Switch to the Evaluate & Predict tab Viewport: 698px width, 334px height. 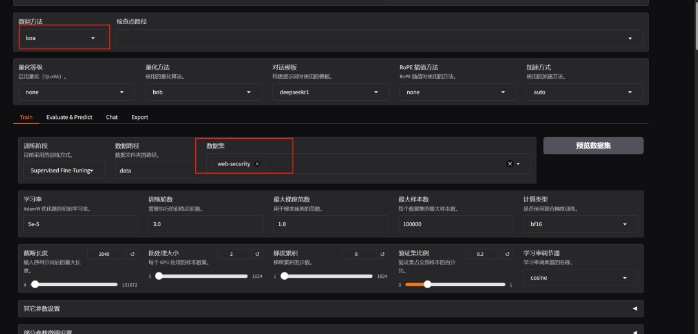(69, 118)
